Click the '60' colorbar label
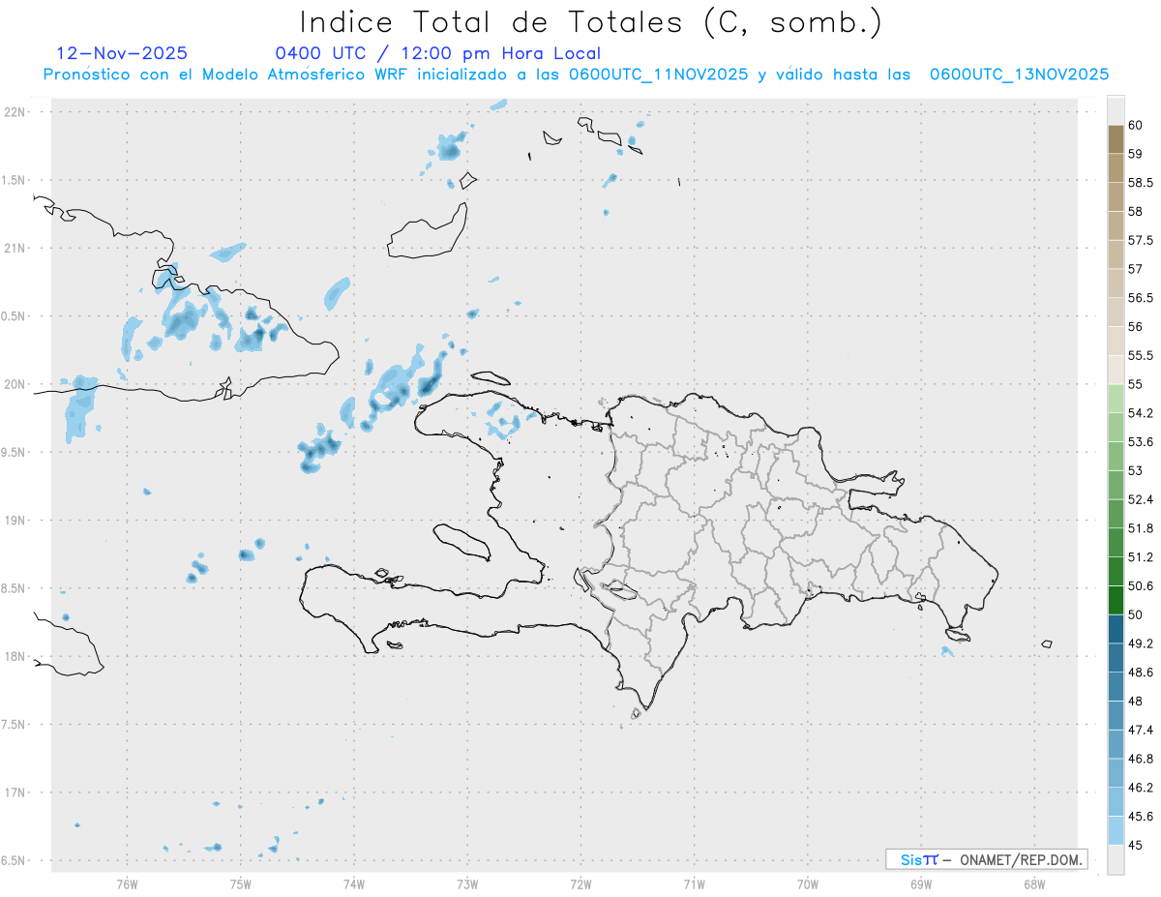 click(1136, 125)
